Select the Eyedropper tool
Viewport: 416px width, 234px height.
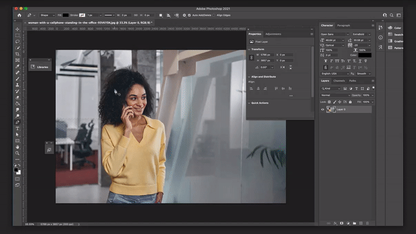click(x=18, y=66)
